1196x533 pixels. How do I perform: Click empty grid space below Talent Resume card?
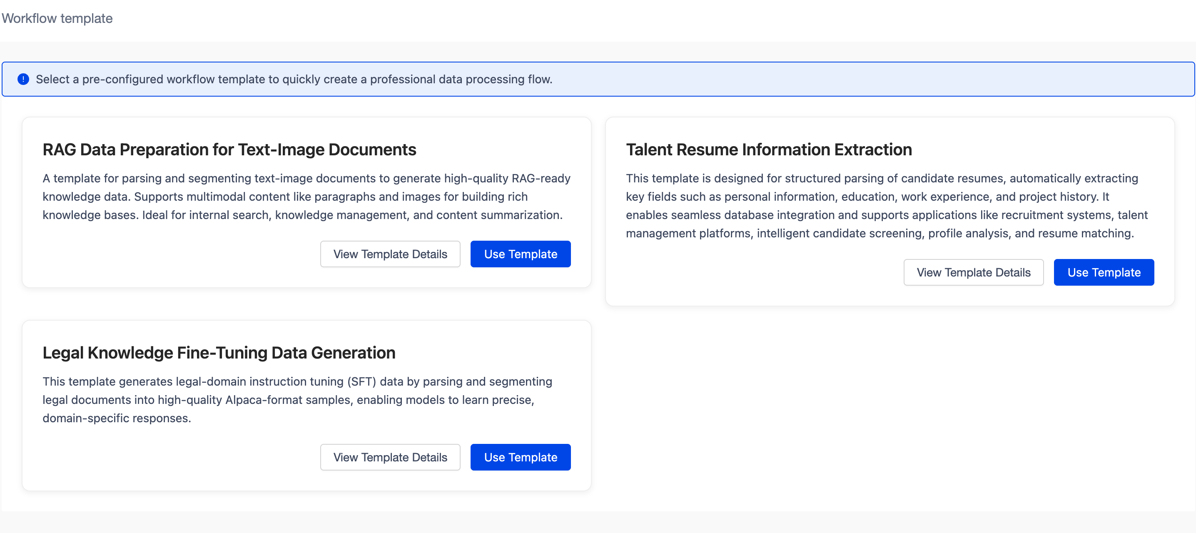coord(889,404)
